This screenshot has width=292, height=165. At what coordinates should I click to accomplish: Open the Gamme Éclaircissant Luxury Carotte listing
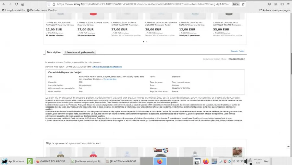tap(161, 24)
